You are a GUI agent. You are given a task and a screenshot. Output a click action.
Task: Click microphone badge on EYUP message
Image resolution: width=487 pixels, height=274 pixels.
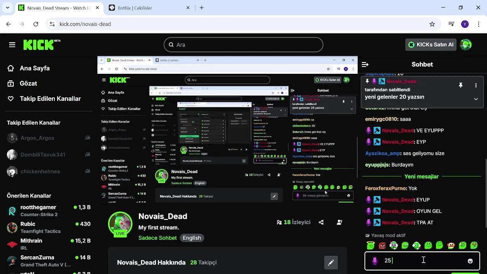[x=369, y=200]
